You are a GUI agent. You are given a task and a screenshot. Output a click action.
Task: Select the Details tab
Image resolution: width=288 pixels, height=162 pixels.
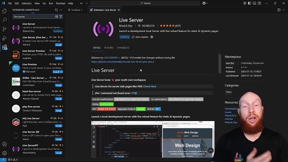[x=97, y=48]
